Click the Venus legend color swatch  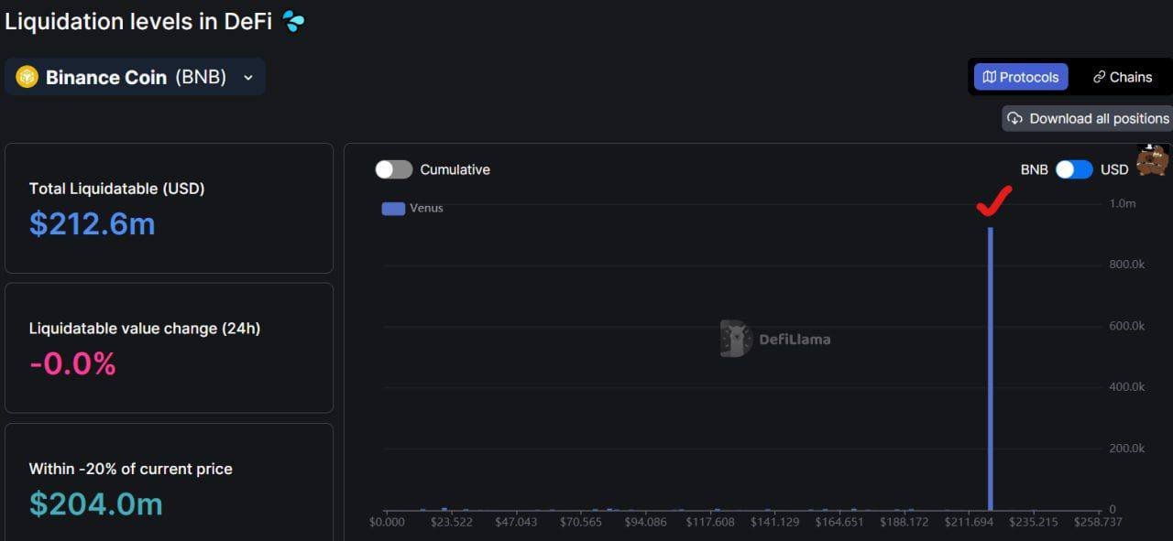pos(393,209)
